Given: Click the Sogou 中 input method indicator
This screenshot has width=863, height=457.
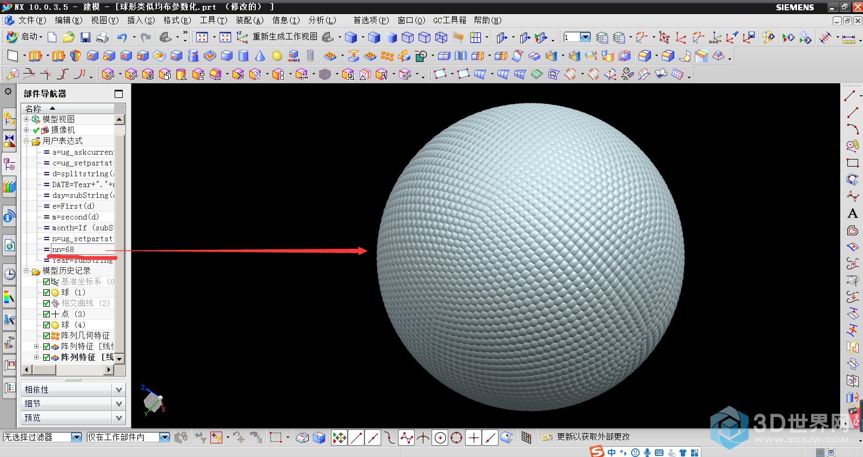Looking at the screenshot, I should 612,452.
